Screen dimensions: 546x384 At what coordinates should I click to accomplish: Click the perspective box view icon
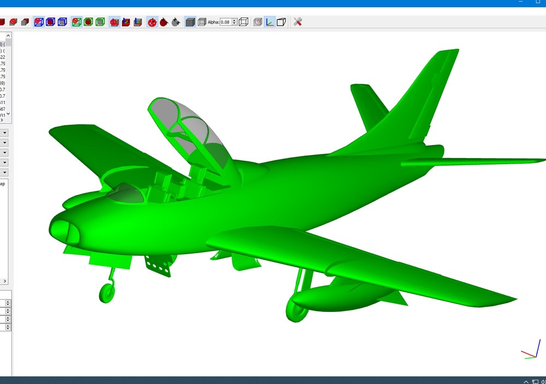coord(281,22)
